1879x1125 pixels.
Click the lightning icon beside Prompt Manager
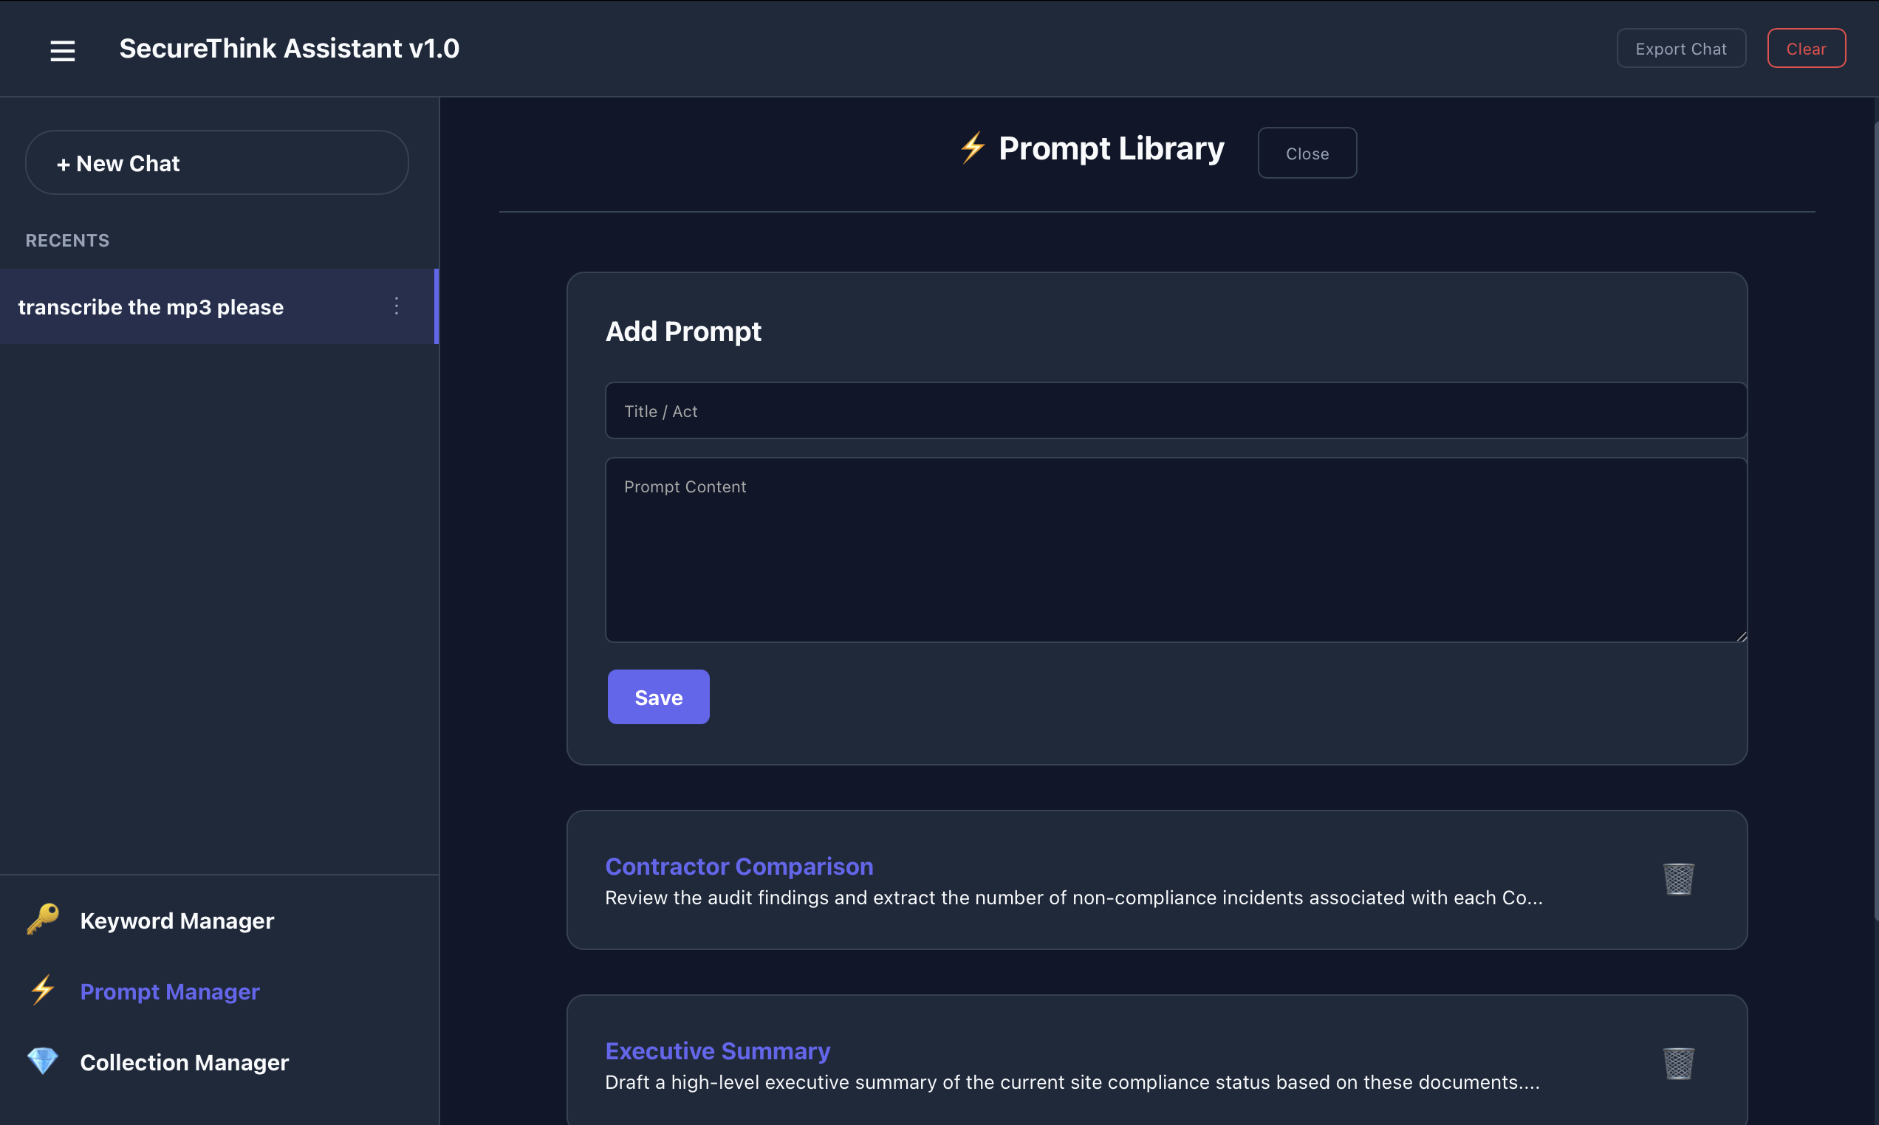44,990
